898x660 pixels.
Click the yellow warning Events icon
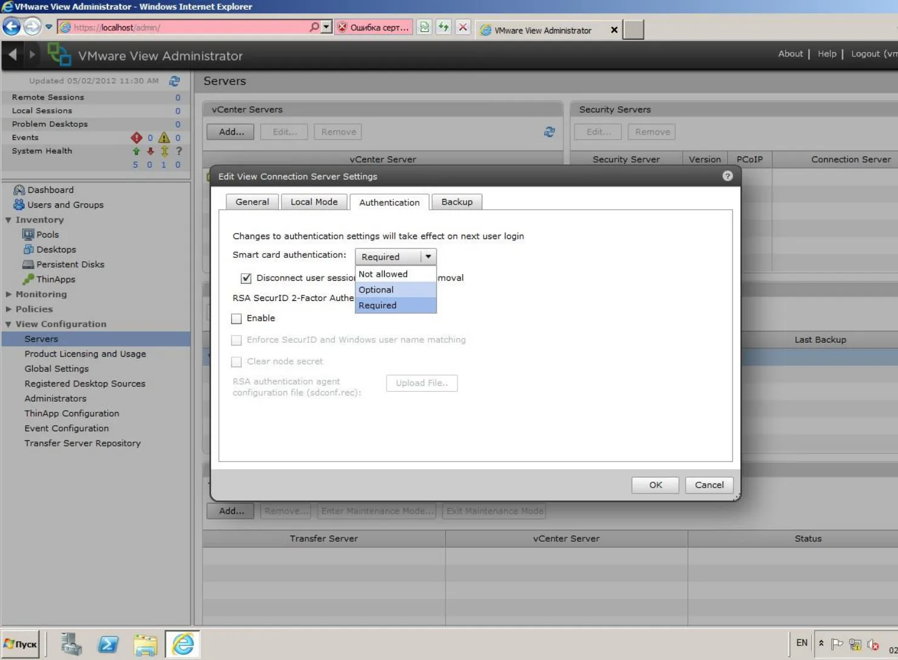click(x=164, y=138)
